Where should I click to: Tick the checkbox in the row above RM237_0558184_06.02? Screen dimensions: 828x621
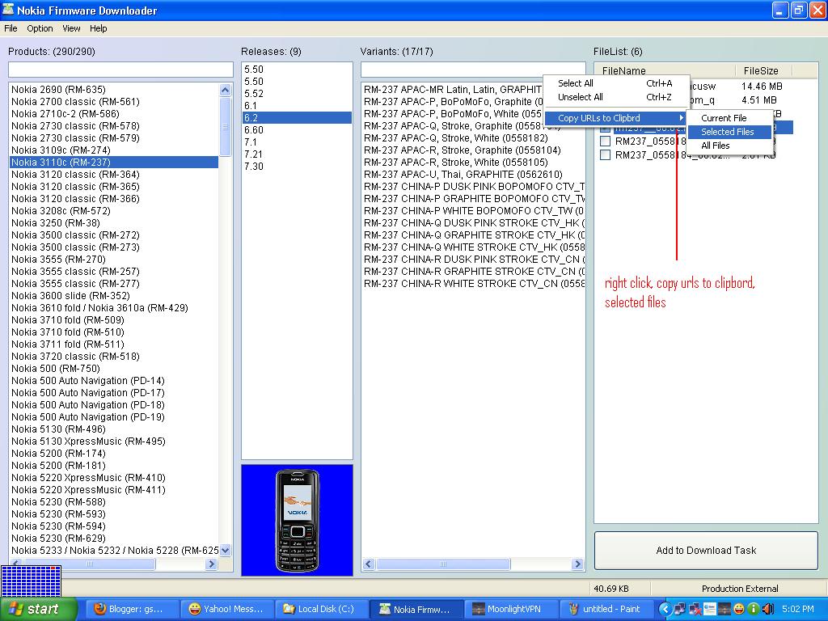tap(605, 141)
